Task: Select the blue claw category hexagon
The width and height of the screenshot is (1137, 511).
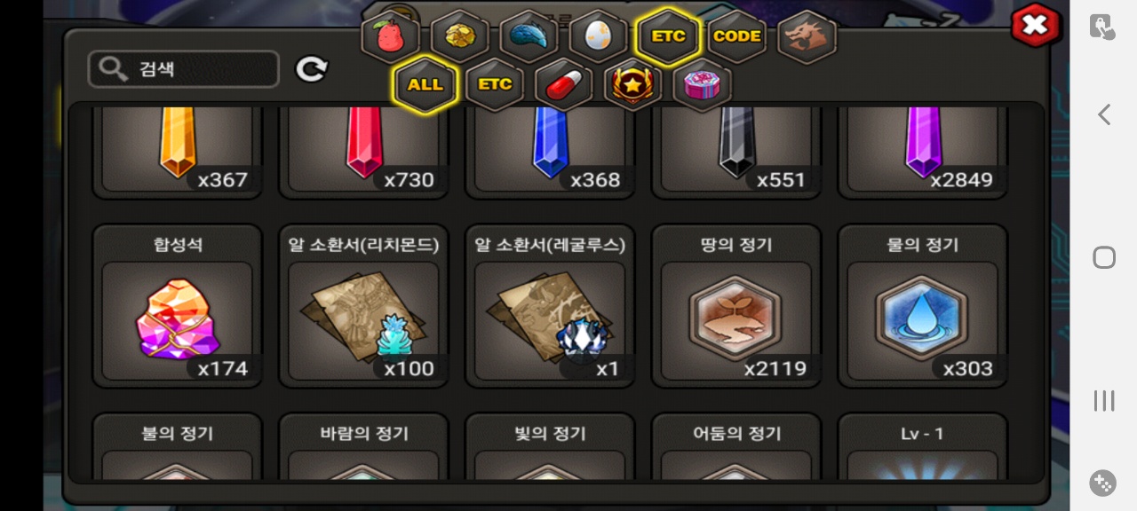Action: [529, 36]
